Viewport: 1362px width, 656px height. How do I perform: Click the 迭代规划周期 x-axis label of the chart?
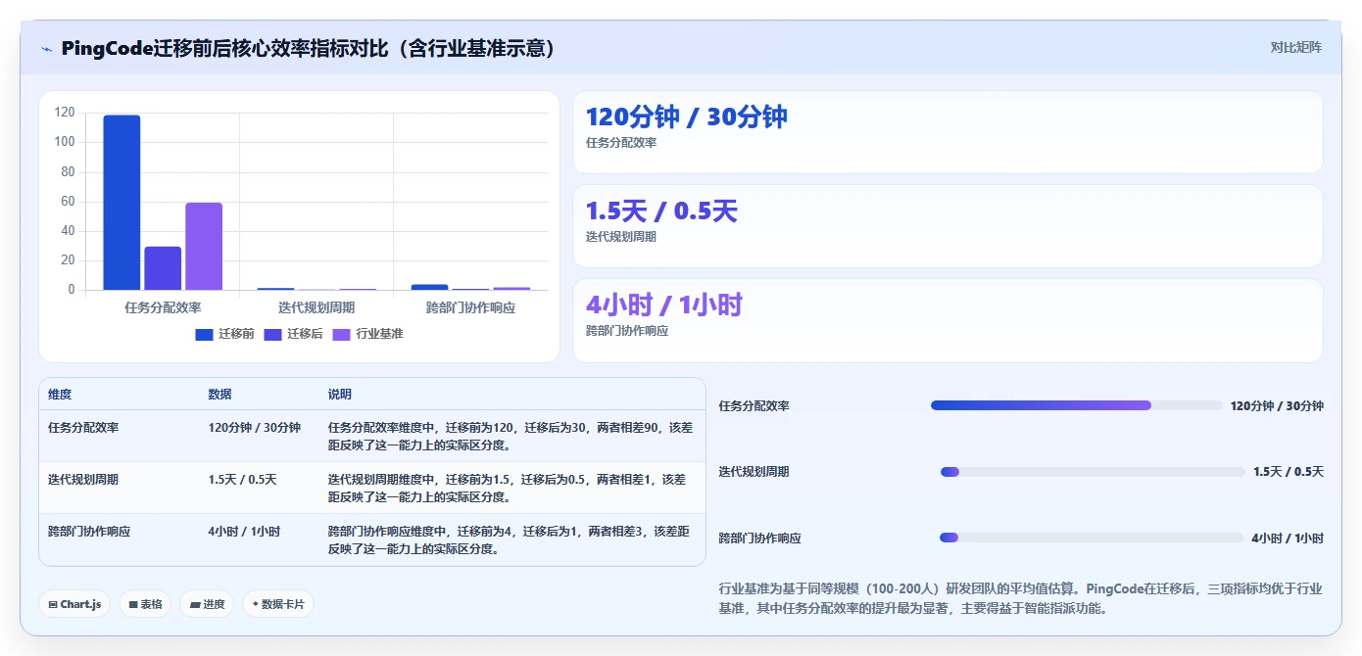tap(316, 307)
